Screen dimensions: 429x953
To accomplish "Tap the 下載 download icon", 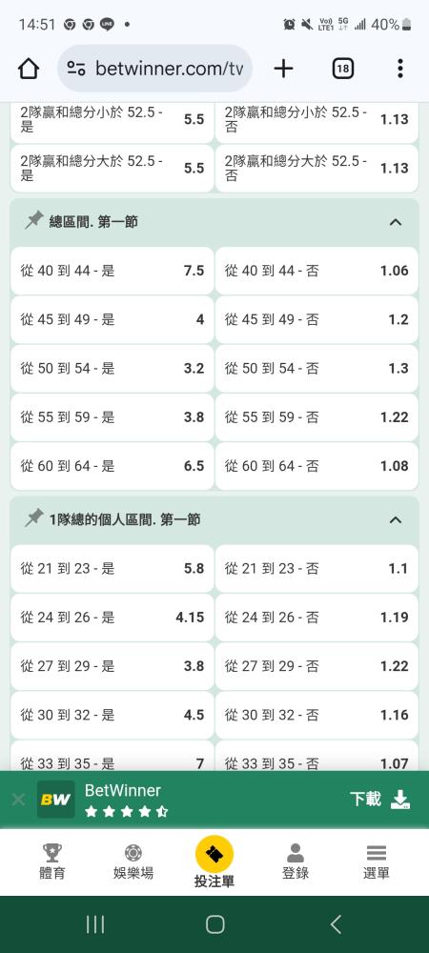I will (400, 800).
